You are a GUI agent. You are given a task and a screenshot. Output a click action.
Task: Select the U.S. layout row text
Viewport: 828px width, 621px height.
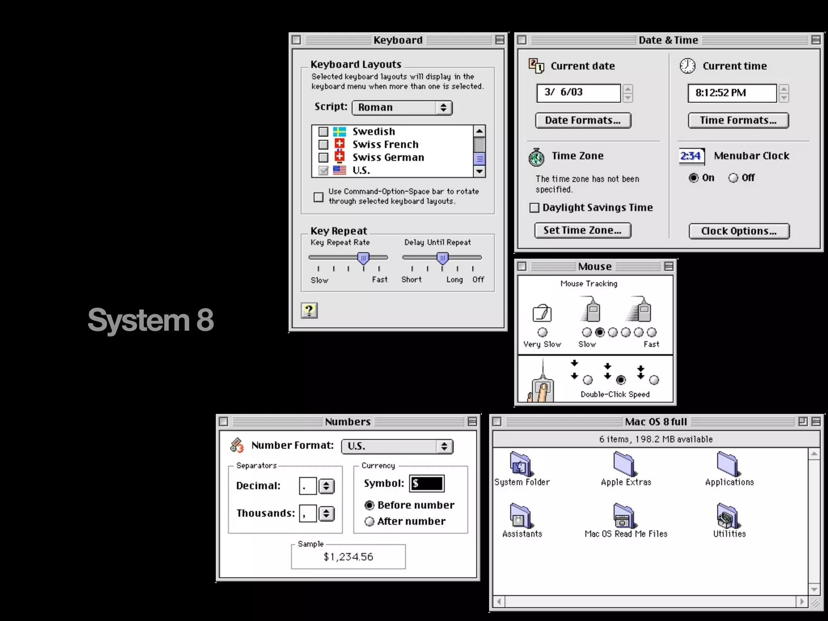[x=361, y=170]
